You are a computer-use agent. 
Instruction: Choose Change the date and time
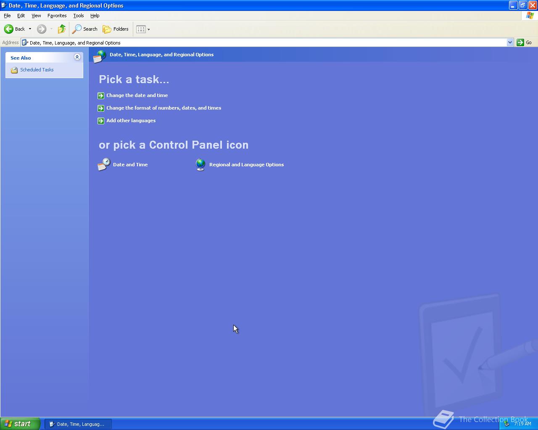[x=137, y=95]
